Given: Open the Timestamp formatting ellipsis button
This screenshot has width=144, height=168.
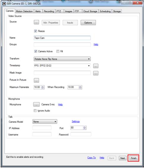Looking at the screenshot, I should (x=96, y=66).
